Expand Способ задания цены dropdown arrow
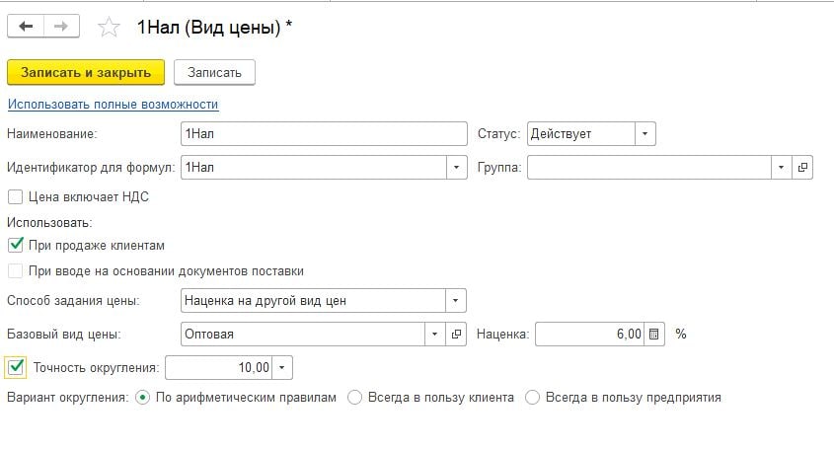This screenshot has height=450, width=834. click(455, 301)
